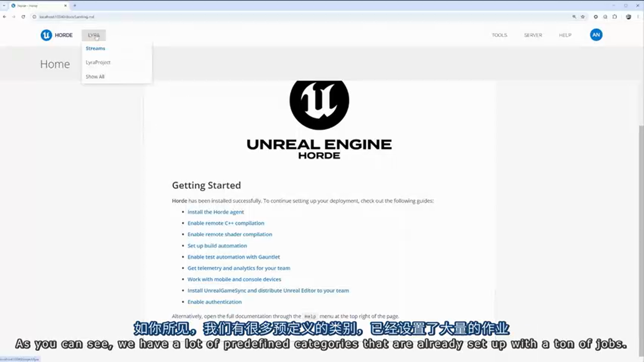Open the TOOLS menu
The height and width of the screenshot is (362, 644).
tap(499, 35)
